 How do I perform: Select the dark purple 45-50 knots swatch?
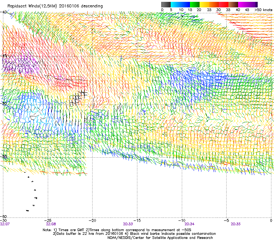click(x=253, y=4)
